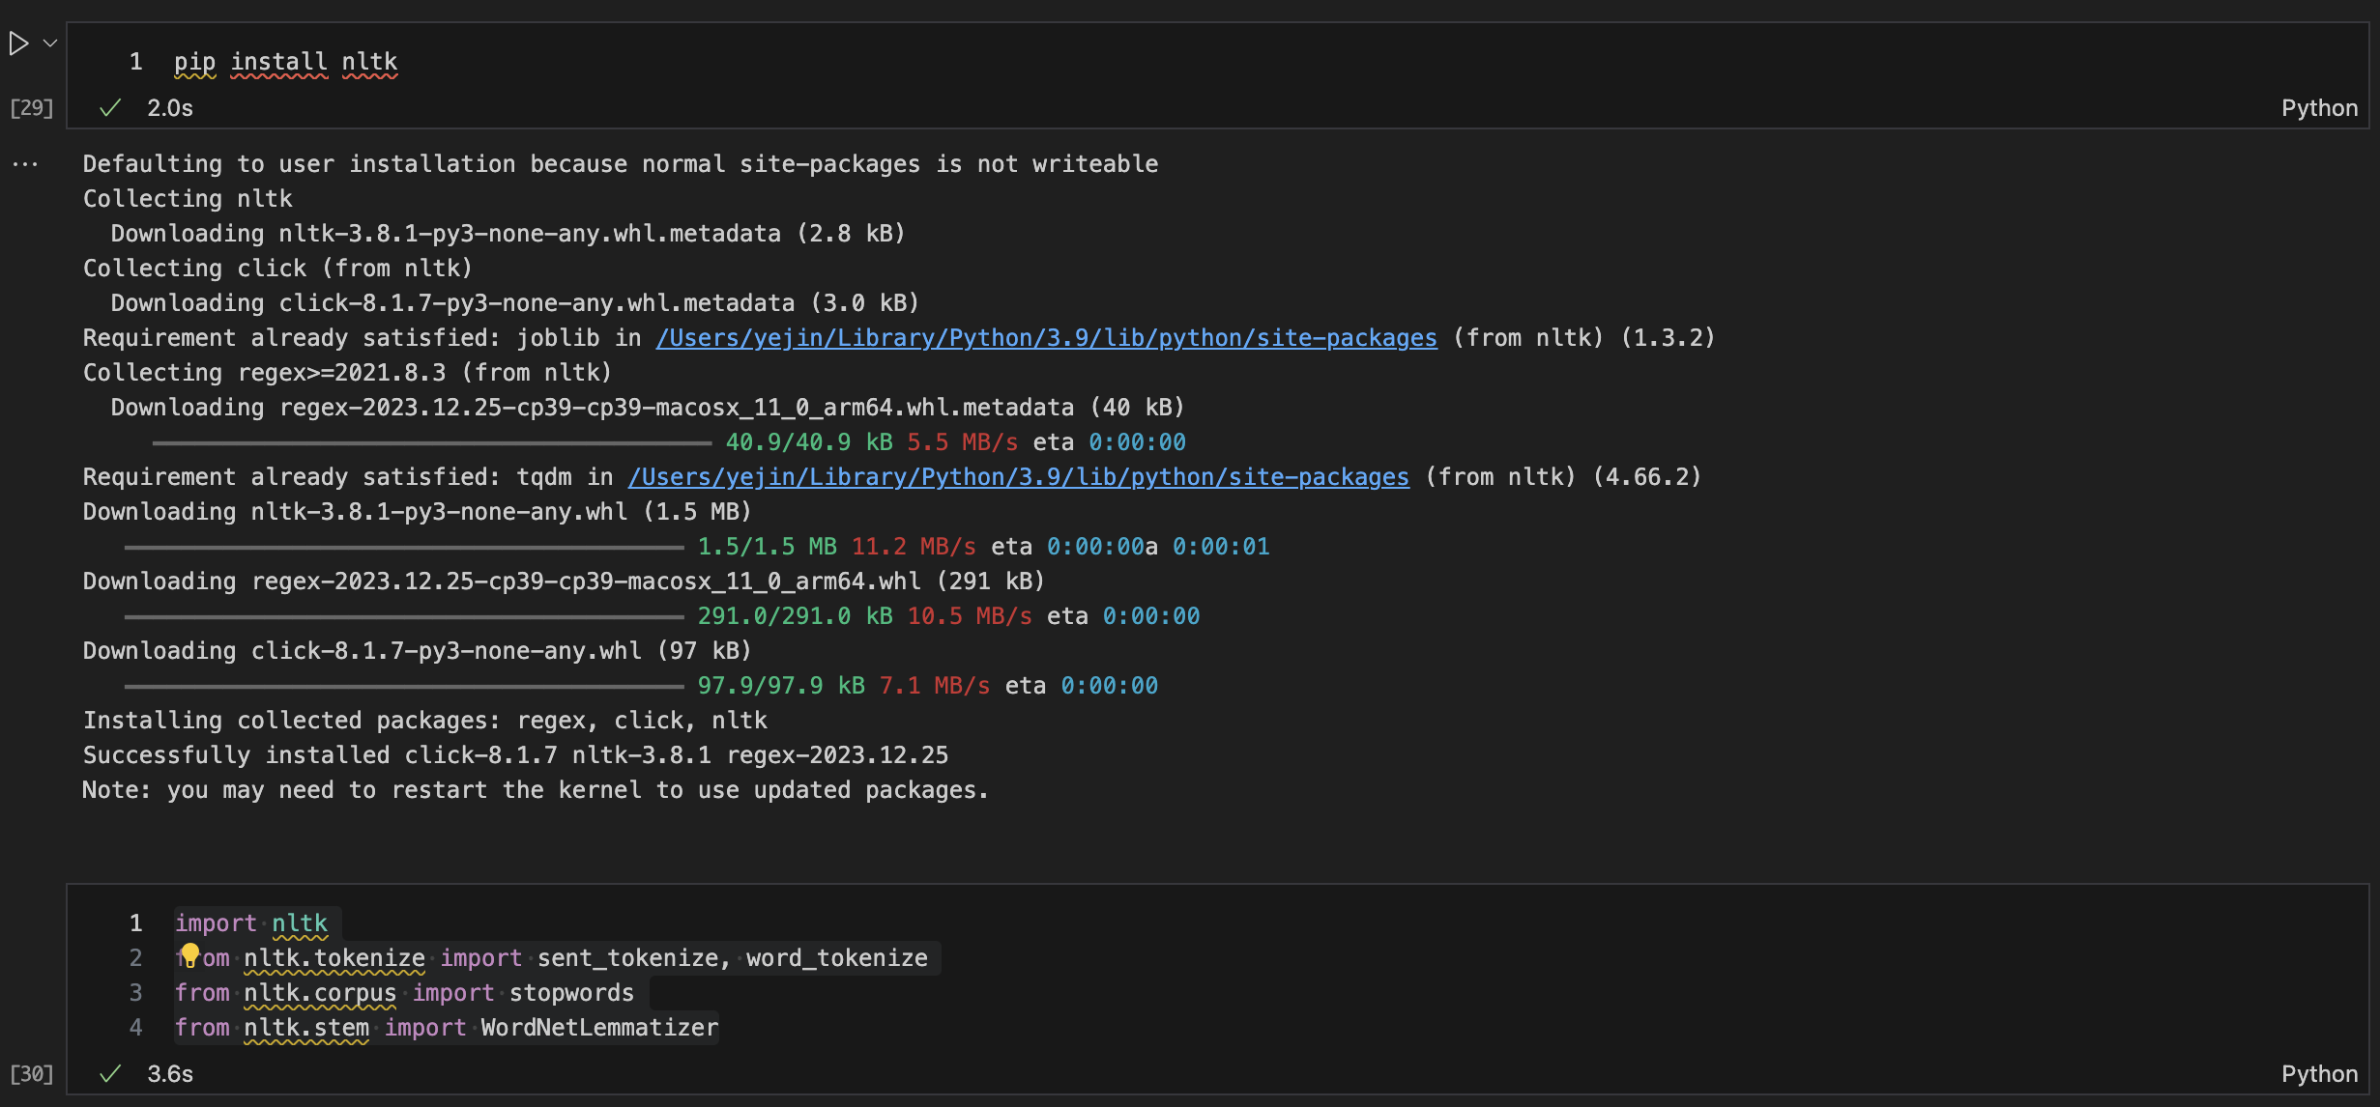The image size is (2380, 1107).
Task: Click the '97.9/97.9 kB' progress text
Action: (781, 686)
